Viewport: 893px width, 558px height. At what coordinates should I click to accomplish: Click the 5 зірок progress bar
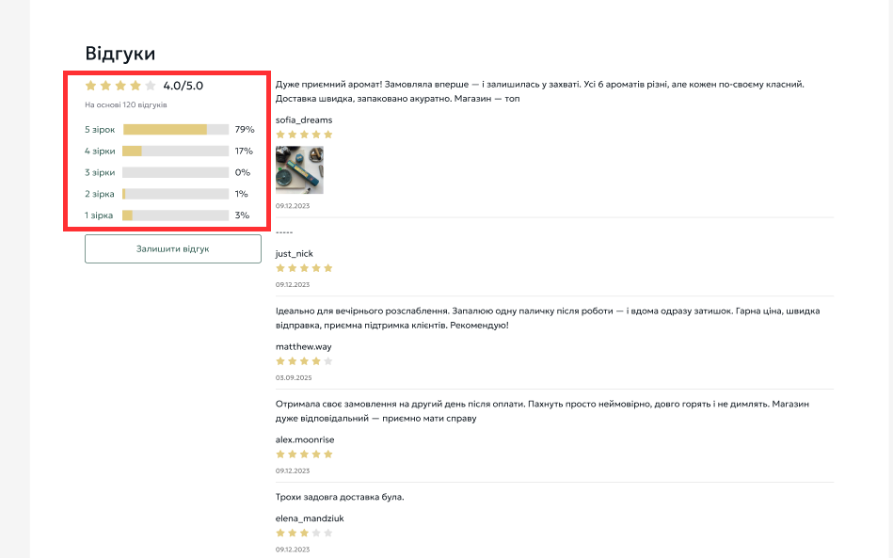(x=176, y=129)
